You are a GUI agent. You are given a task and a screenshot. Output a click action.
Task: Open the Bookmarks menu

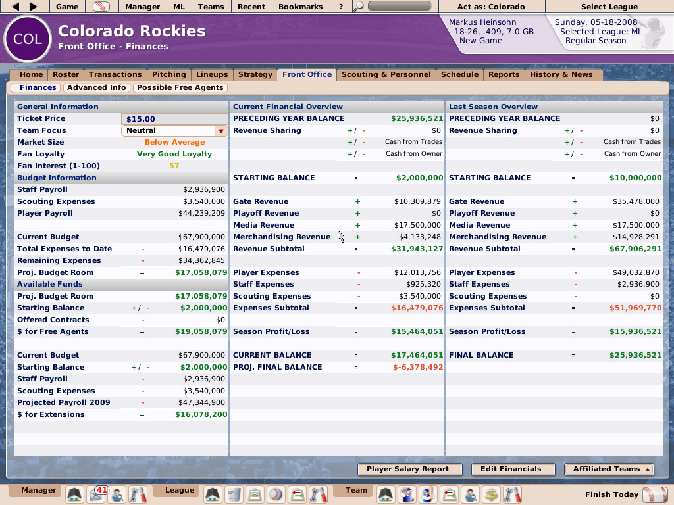tap(300, 7)
